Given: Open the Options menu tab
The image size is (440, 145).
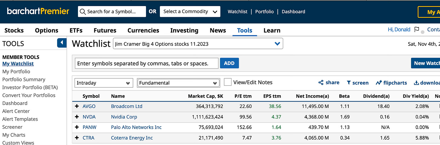Looking at the screenshot, I should [47, 30].
